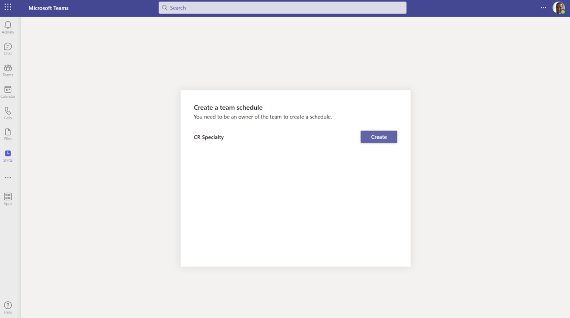This screenshot has width=570, height=318.
Task: Go to Chat in the sidebar
Action: click(x=8, y=49)
